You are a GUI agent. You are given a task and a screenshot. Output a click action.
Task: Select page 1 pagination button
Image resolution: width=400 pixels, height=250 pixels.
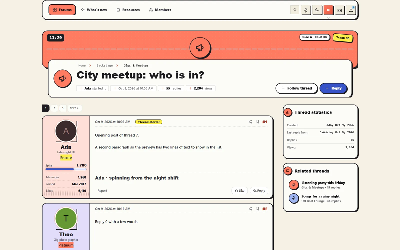pyautogui.click(x=46, y=108)
